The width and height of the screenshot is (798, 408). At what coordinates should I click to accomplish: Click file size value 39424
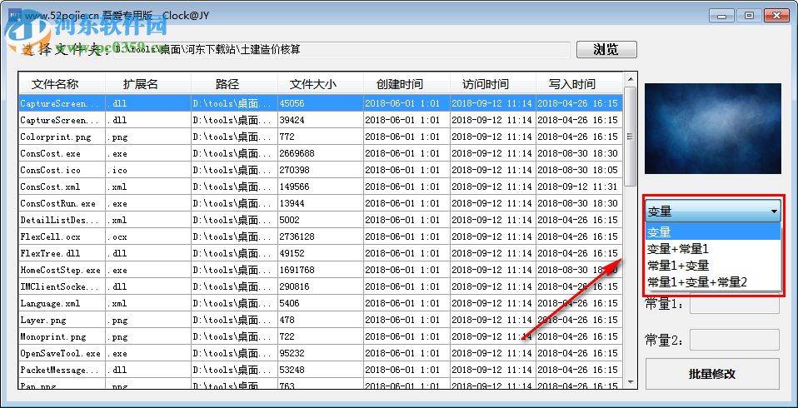coord(292,120)
